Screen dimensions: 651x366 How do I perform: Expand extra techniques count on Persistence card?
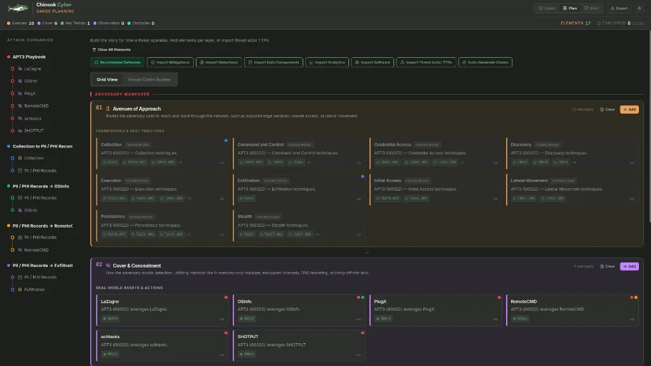(188, 234)
